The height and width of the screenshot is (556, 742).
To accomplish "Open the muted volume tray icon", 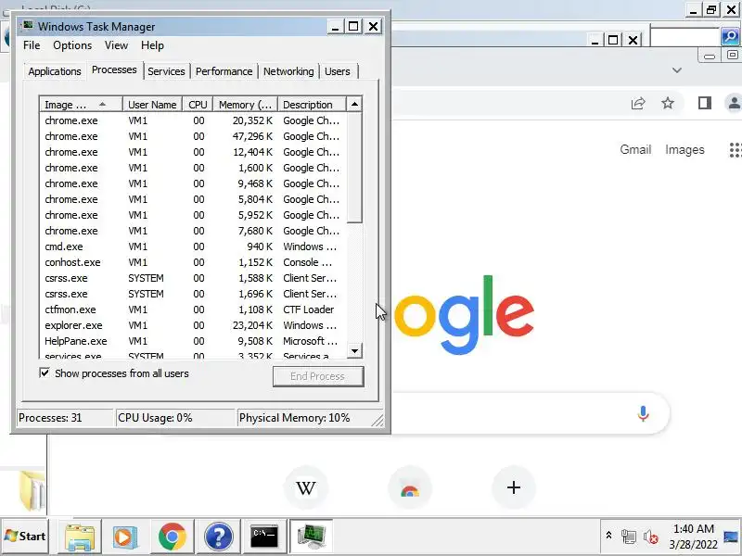I will (x=650, y=537).
